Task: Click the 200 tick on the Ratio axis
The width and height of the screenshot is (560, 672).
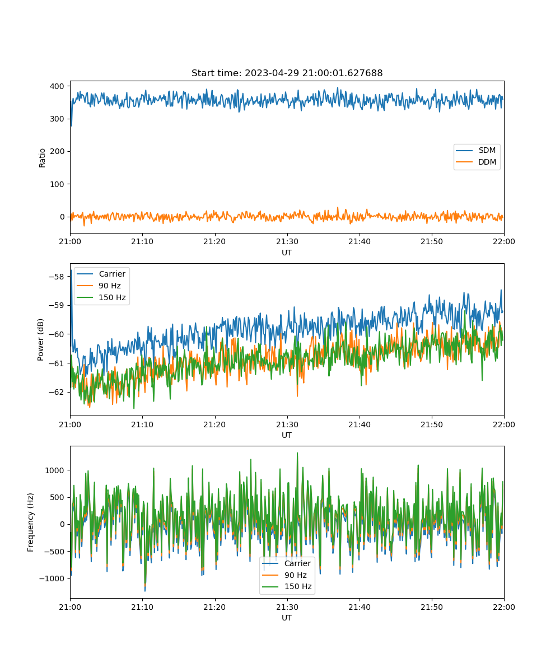Action: (x=58, y=152)
